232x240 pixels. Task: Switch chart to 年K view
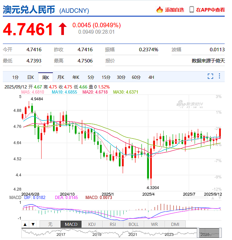pos(76,77)
